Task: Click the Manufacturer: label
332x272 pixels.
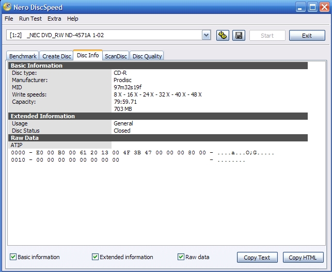Action: pos(29,80)
